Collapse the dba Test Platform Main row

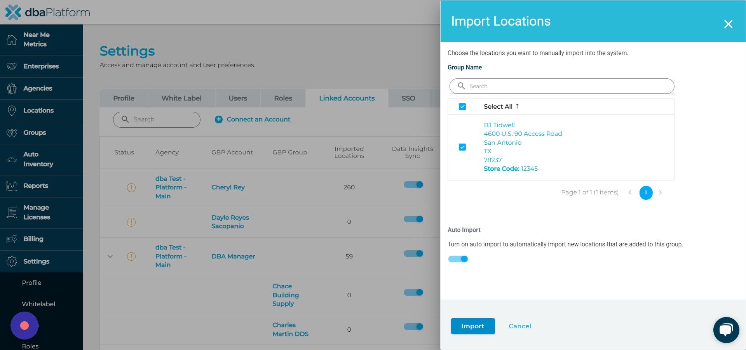(110, 256)
